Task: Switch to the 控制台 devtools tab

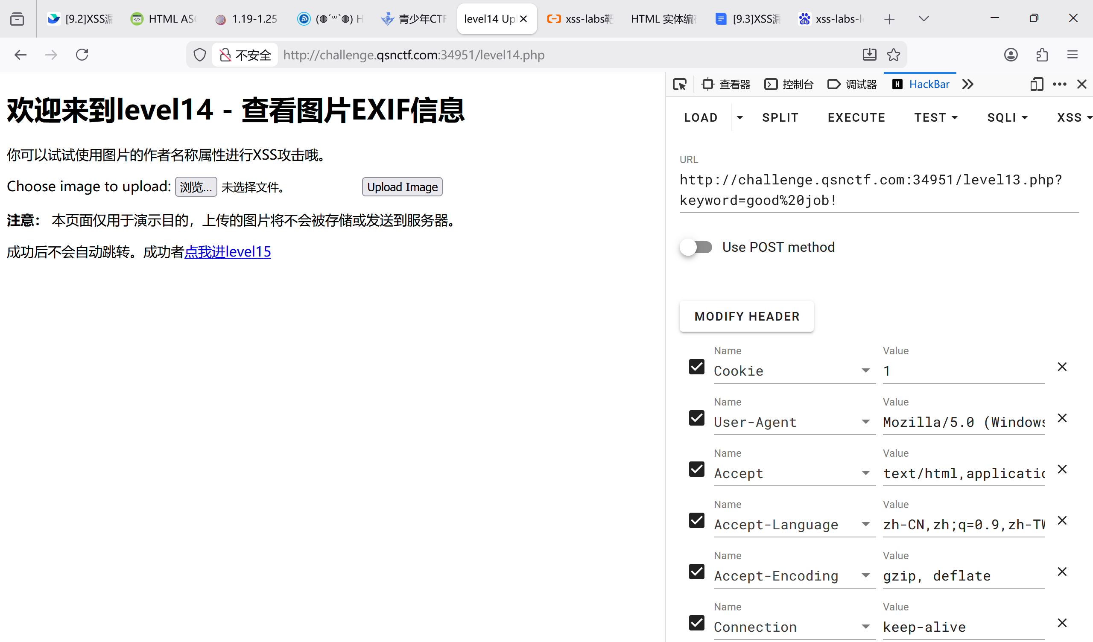Action: [x=789, y=84]
